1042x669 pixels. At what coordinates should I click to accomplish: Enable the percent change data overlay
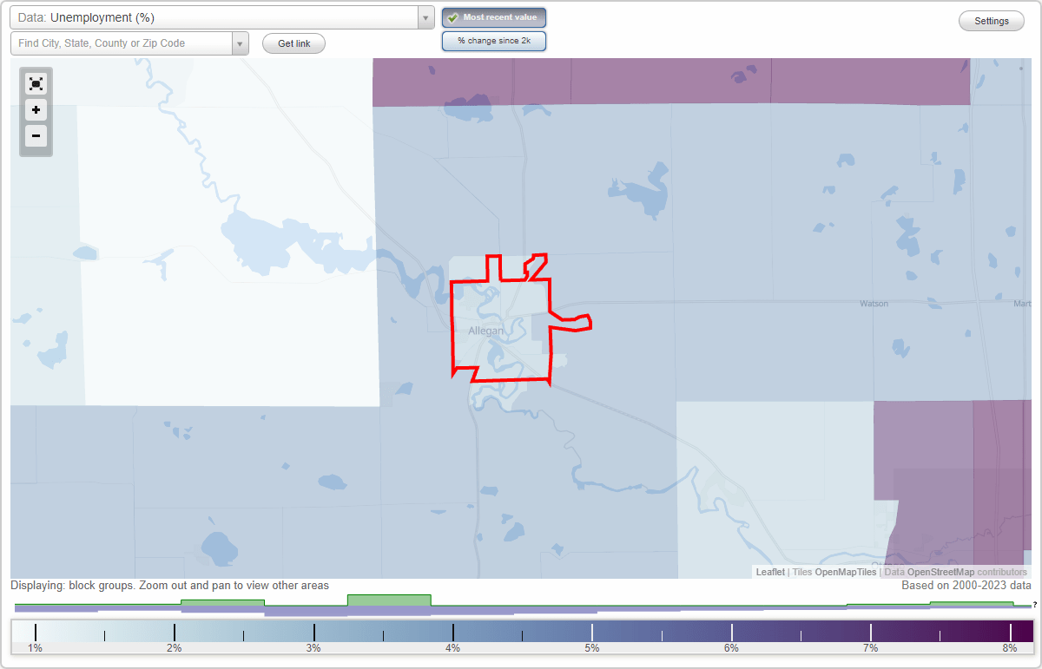[x=493, y=40]
